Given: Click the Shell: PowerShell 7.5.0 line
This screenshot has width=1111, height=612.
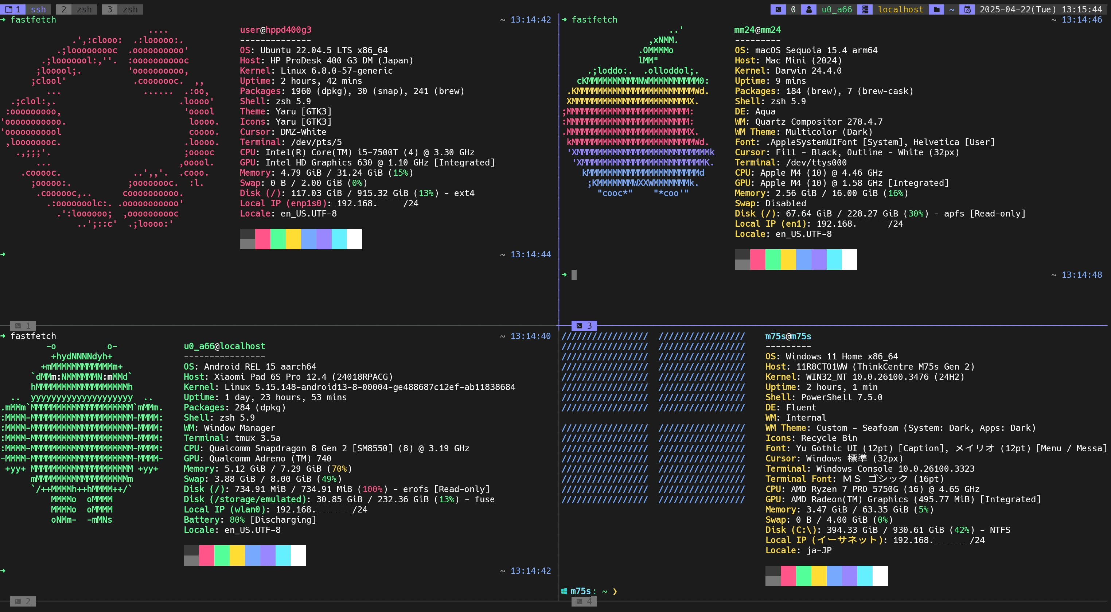Looking at the screenshot, I should coord(824,397).
